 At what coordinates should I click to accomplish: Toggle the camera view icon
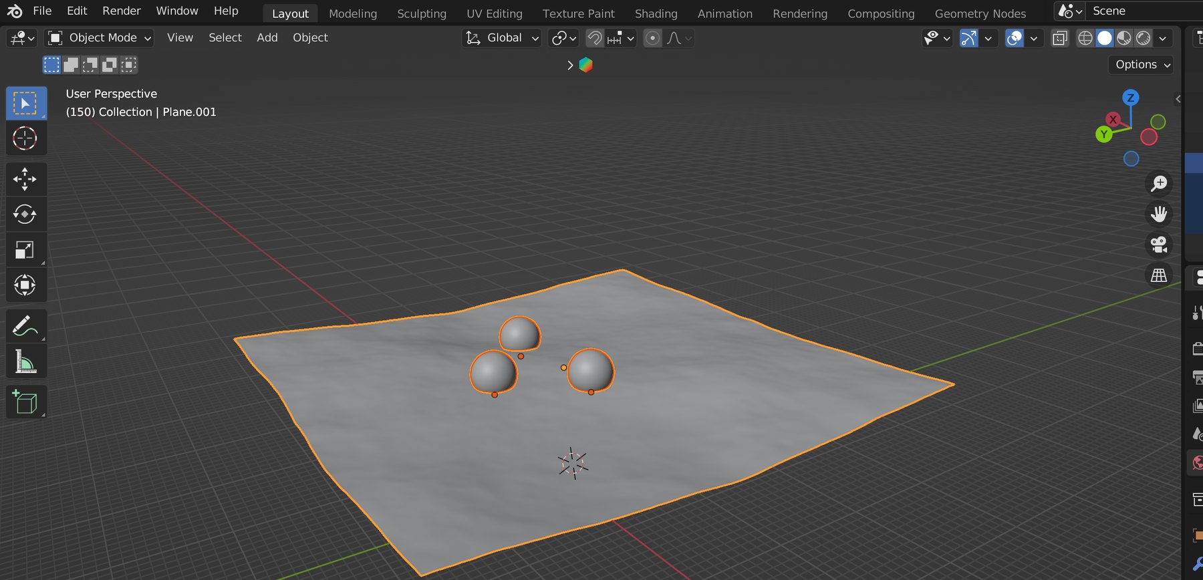pos(1159,245)
